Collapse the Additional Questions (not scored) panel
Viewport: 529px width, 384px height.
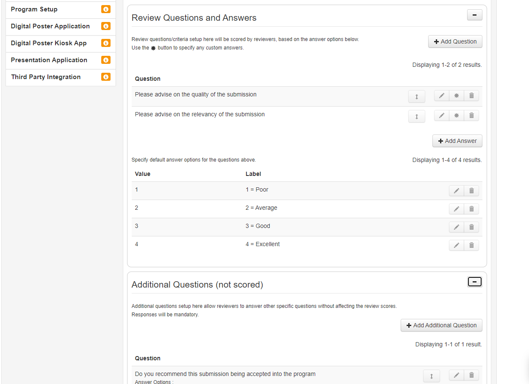tap(474, 282)
